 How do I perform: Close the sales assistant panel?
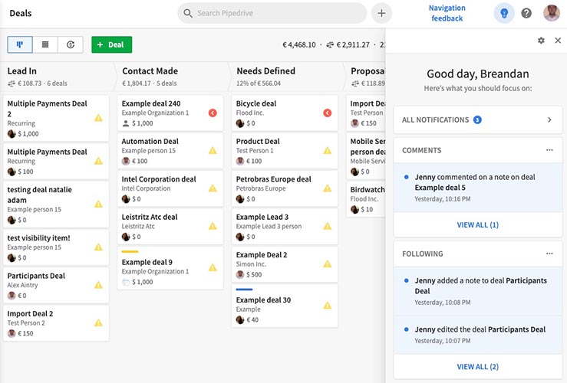pos(558,41)
